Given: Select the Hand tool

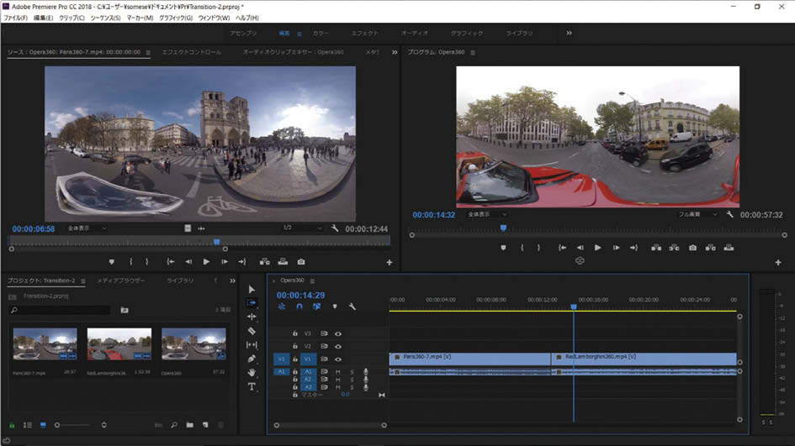Looking at the screenshot, I should (x=252, y=372).
